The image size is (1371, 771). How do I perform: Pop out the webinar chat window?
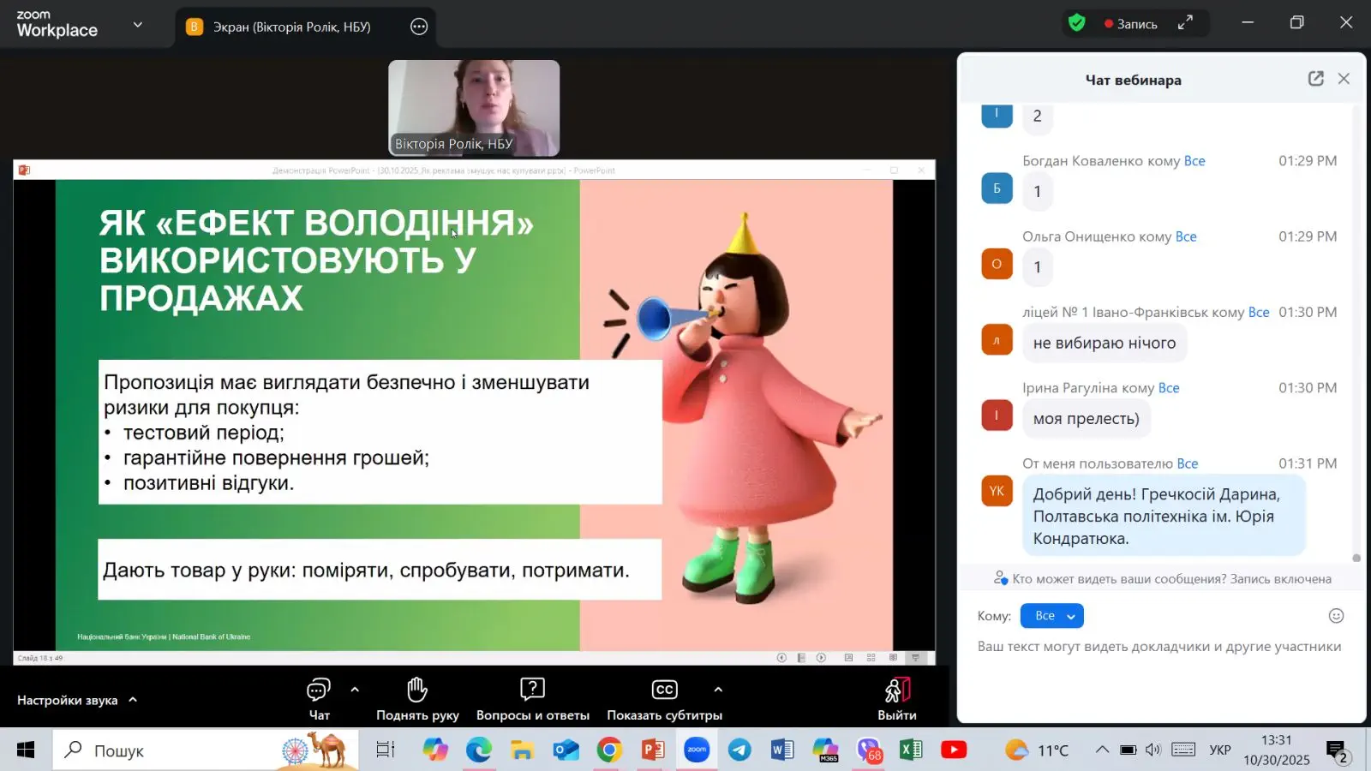1315,79
